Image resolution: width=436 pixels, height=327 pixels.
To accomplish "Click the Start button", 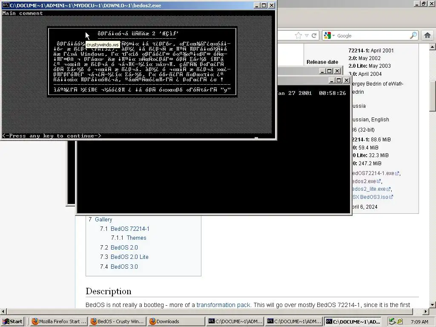I will click(x=13, y=321).
